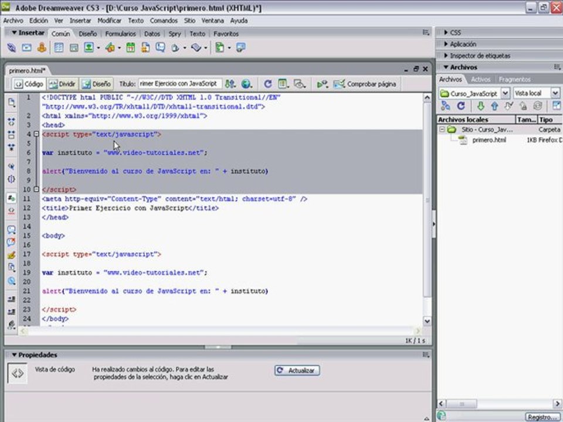Image resolution: width=563 pixels, height=422 pixels.
Task: Insert a Named Anchor icon
Action: point(42,47)
